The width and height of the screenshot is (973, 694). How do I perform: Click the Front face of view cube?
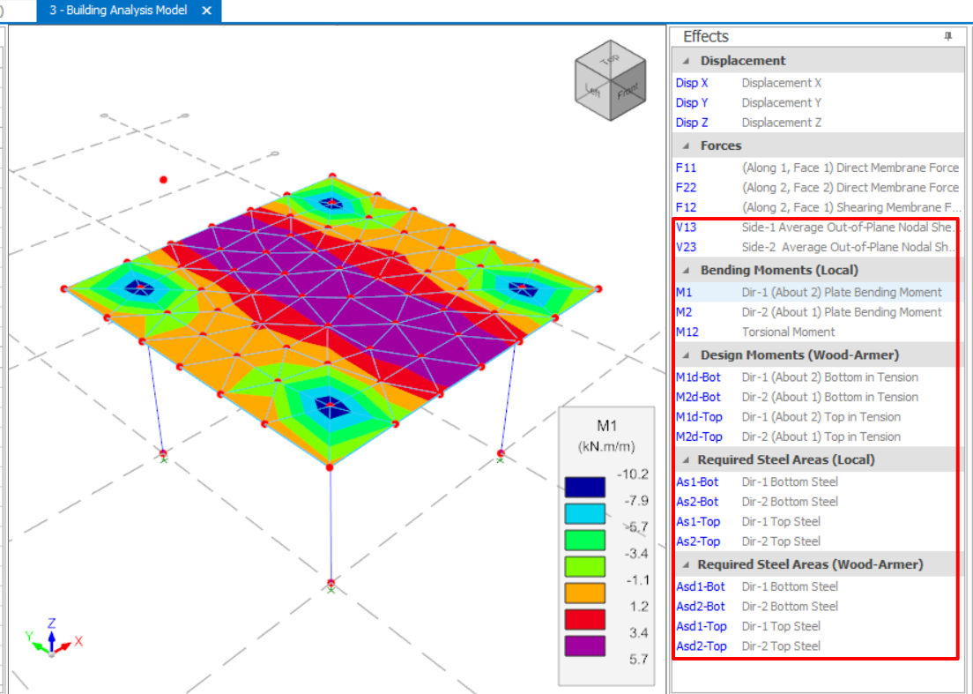point(628,91)
